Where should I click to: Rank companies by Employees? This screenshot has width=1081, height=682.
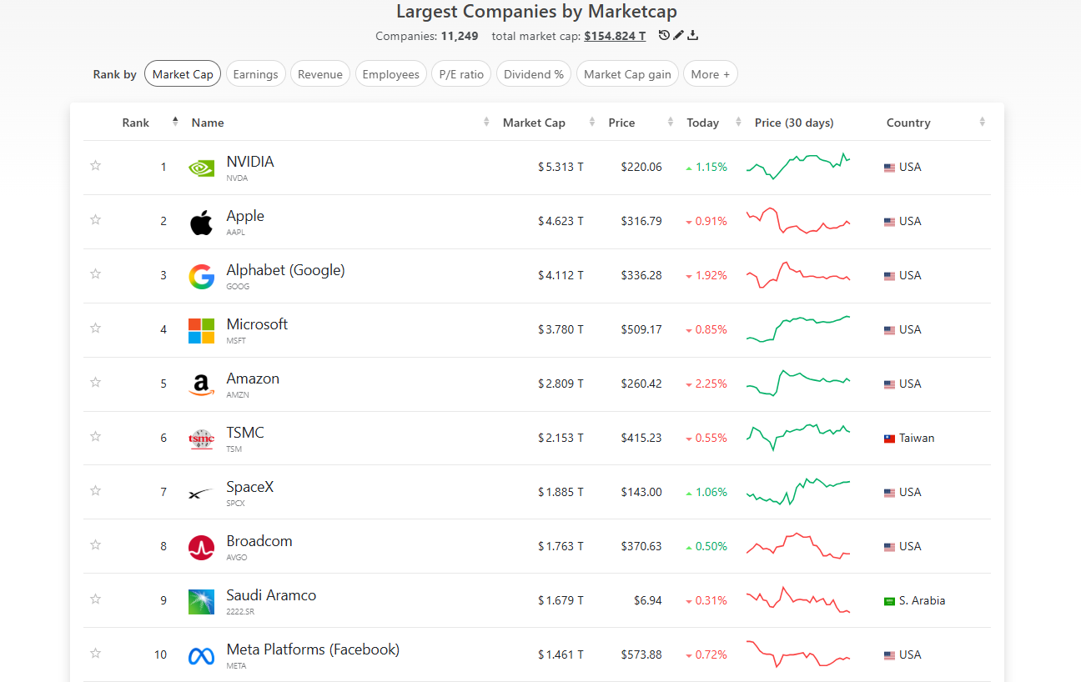(x=391, y=74)
